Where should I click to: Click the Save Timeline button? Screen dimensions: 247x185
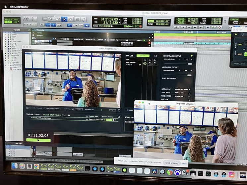[108, 116]
